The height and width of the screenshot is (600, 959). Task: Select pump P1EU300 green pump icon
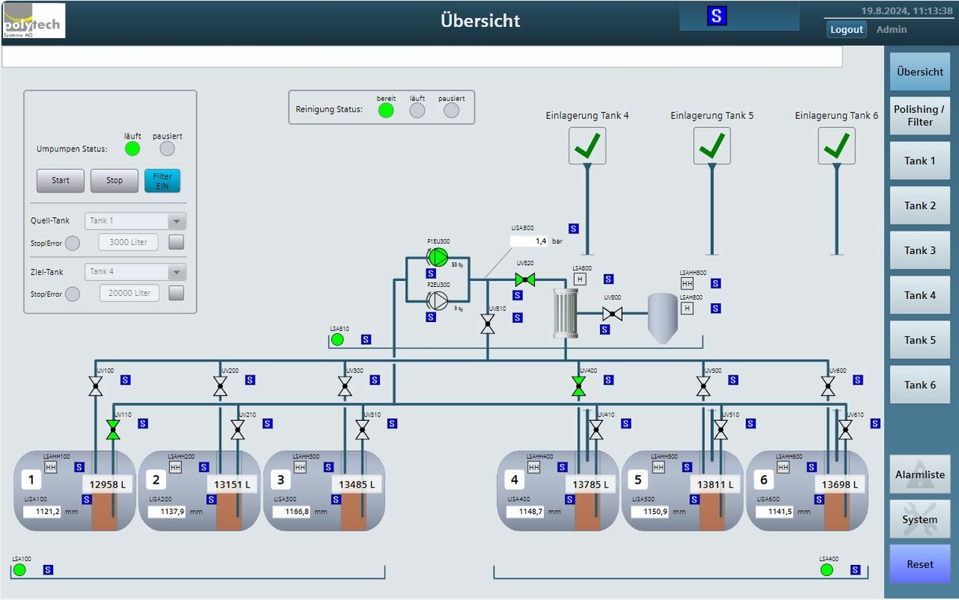(438, 258)
